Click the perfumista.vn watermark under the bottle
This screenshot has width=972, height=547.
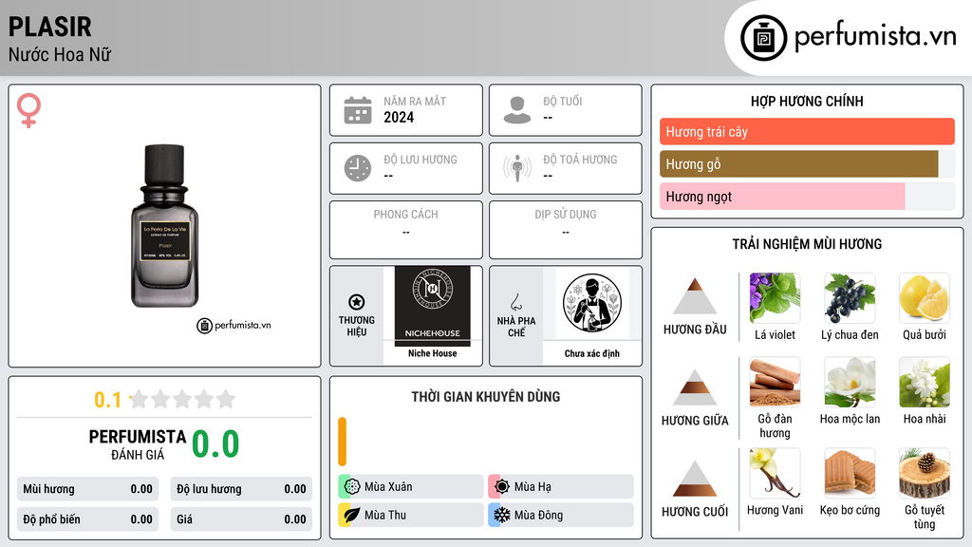pyautogui.click(x=234, y=325)
